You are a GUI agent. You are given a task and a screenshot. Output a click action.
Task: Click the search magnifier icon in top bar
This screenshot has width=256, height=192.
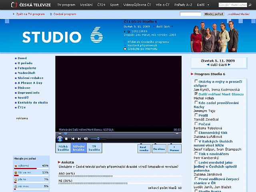point(250,5)
